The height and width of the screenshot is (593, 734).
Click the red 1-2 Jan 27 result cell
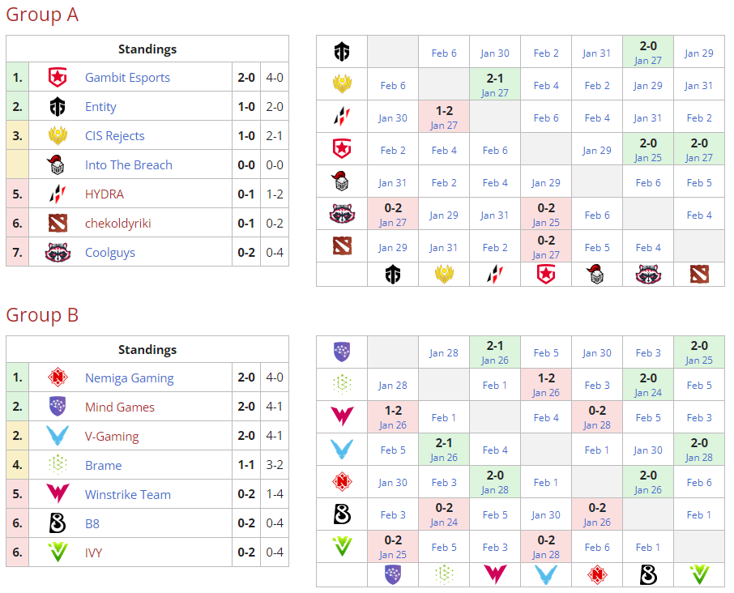coord(444,117)
